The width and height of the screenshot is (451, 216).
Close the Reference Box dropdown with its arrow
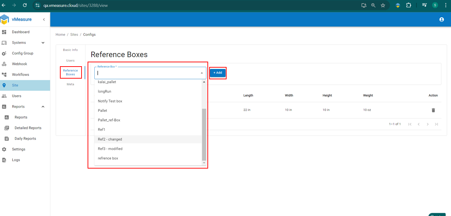point(202,73)
